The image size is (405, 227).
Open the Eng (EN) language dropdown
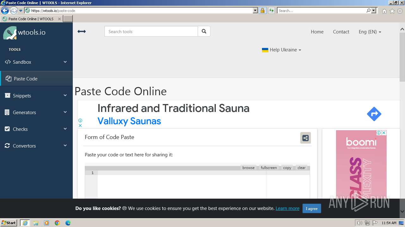[370, 32]
